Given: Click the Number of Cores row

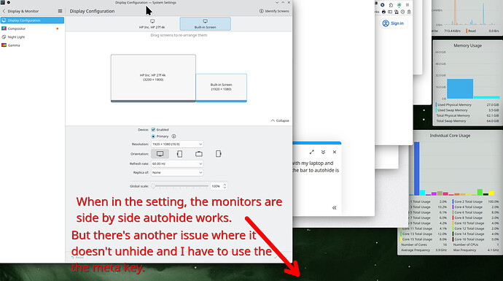Looking at the screenshot, I should point(424,245).
